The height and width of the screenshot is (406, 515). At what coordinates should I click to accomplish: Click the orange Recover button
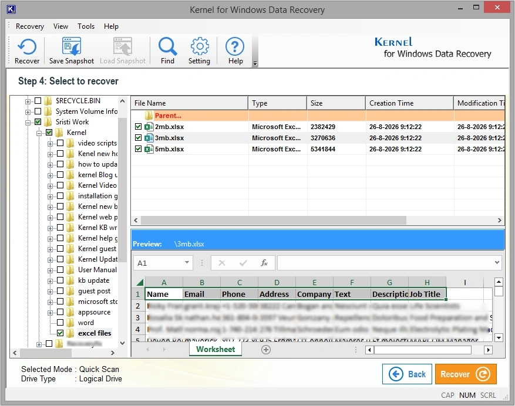[466, 374]
